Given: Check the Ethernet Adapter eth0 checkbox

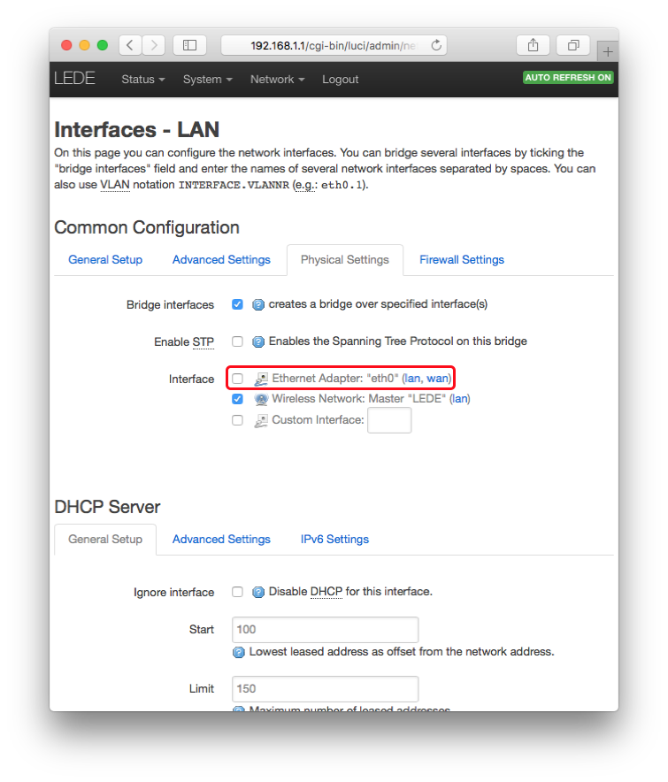Looking at the screenshot, I should click(237, 379).
